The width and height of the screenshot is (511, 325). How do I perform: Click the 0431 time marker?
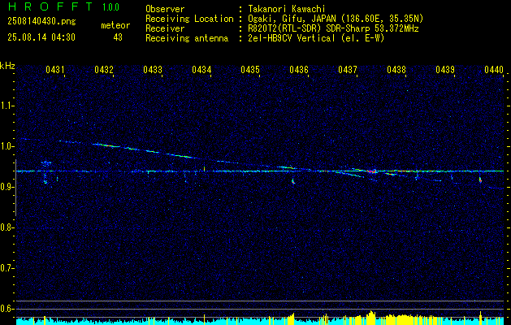54,70
